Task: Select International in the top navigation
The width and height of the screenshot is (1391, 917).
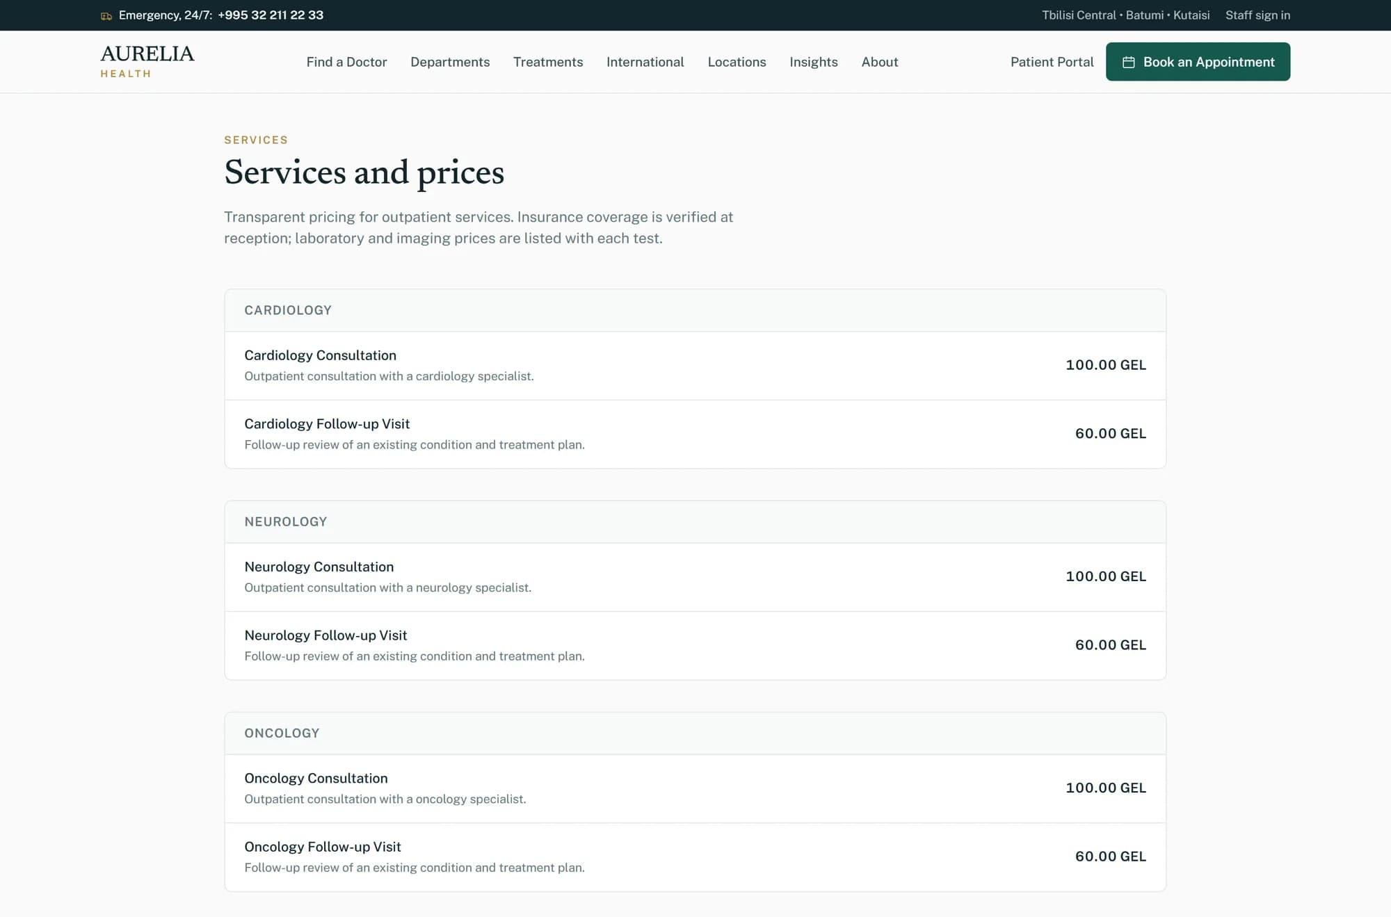Action: (x=645, y=62)
